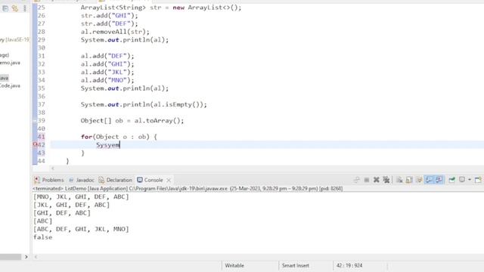Click Remove All Terminated Launches double-X icon

coord(386,180)
